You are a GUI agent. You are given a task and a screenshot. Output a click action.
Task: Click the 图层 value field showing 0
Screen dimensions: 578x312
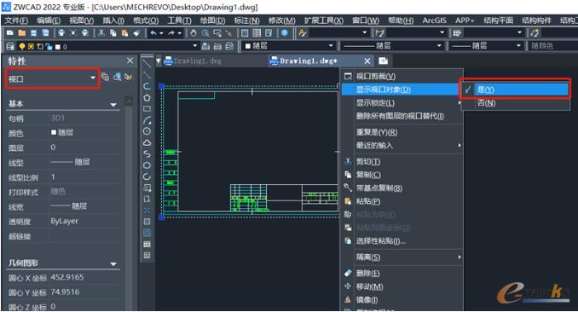[x=85, y=147]
